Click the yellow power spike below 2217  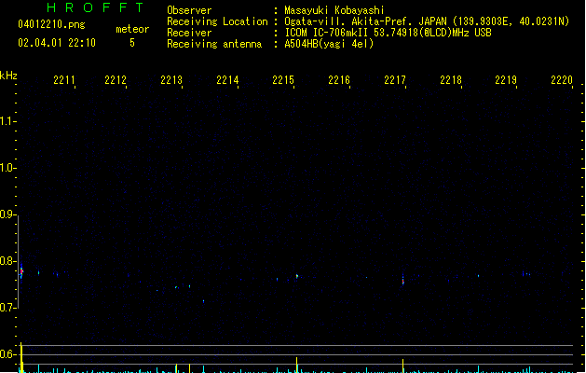coord(402,366)
